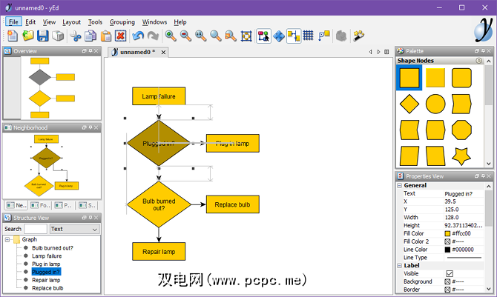Click the Line Type property value

click(464, 258)
